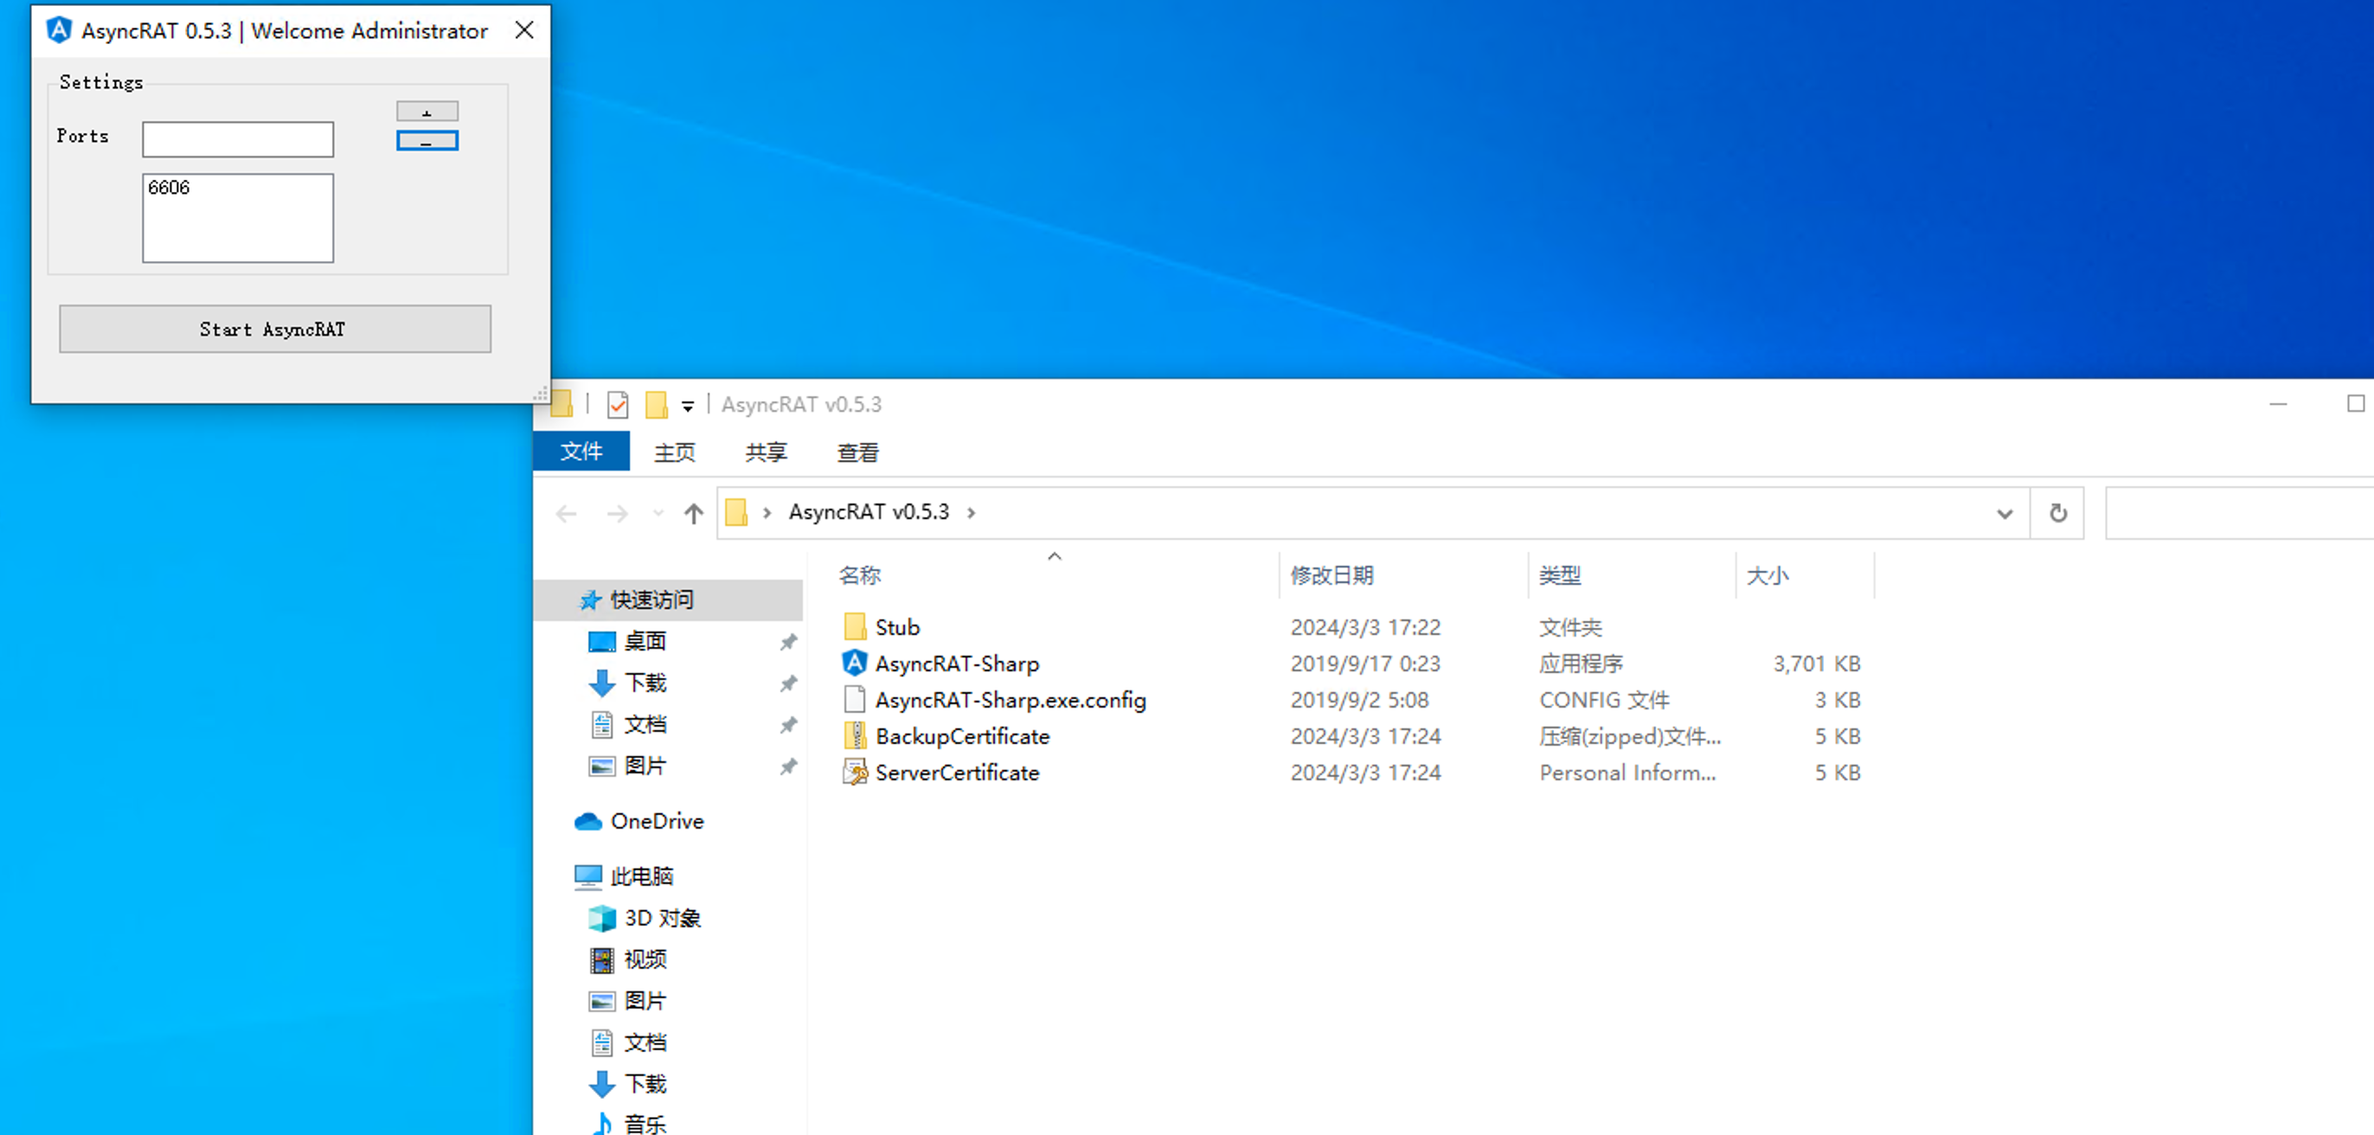Click the Explorer title bar folder icon
This screenshot has height=1135, width=2374.
click(561, 403)
